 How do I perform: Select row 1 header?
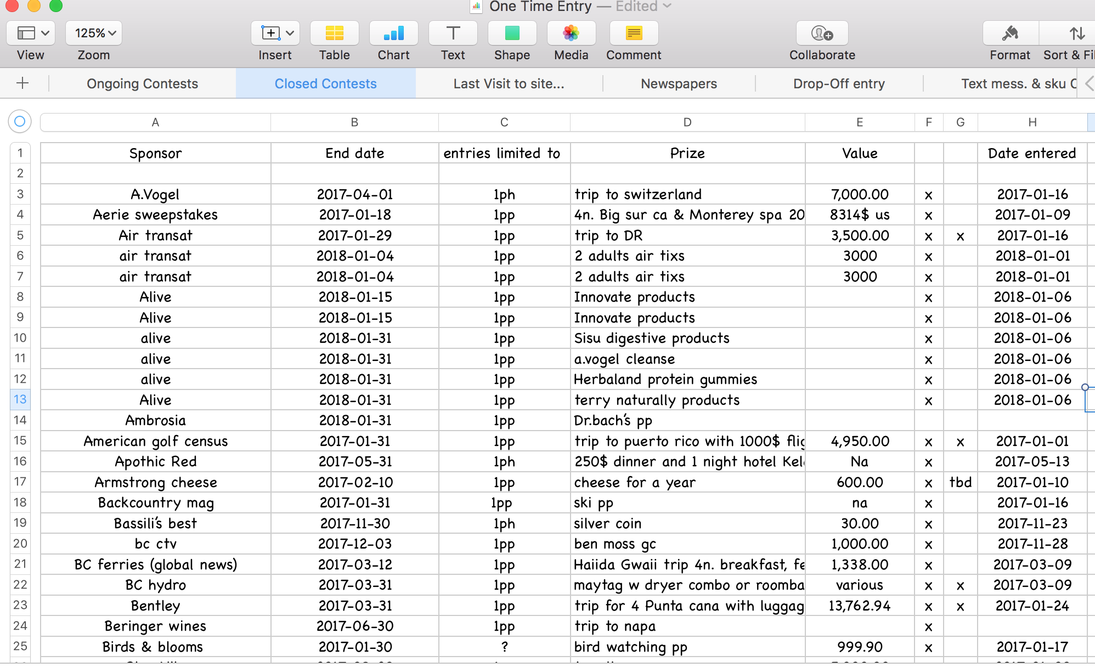point(20,152)
